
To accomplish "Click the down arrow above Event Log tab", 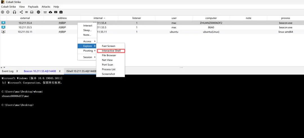I will coord(4,67).
